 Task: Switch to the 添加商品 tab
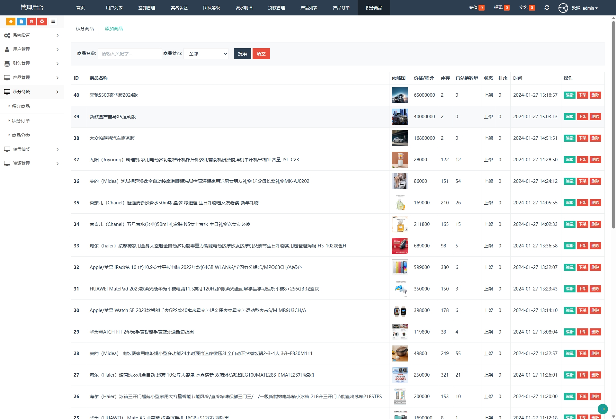click(113, 29)
